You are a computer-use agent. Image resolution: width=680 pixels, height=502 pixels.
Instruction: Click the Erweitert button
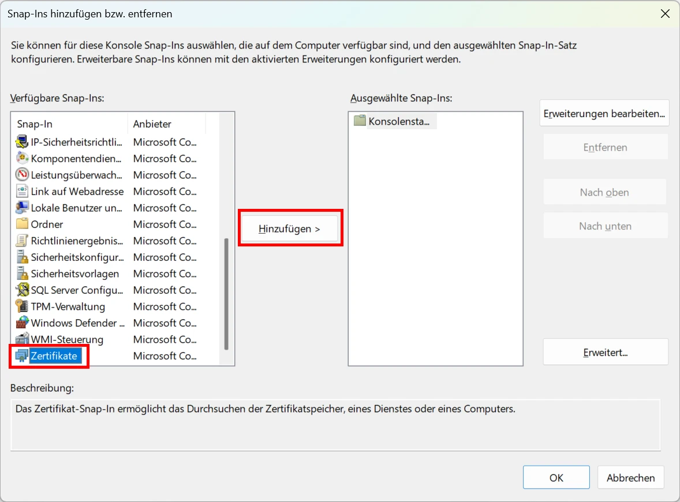pos(605,352)
